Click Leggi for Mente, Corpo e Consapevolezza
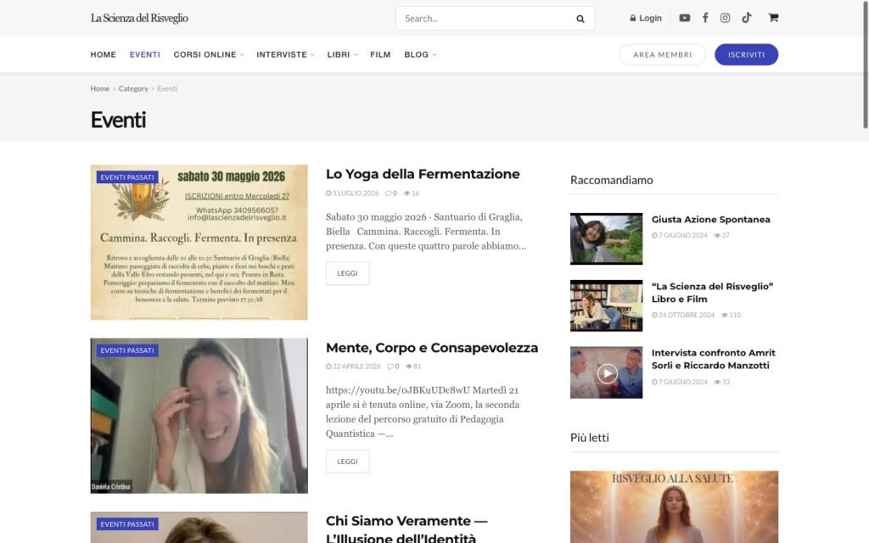This screenshot has width=869, height=543. point(347,461)
